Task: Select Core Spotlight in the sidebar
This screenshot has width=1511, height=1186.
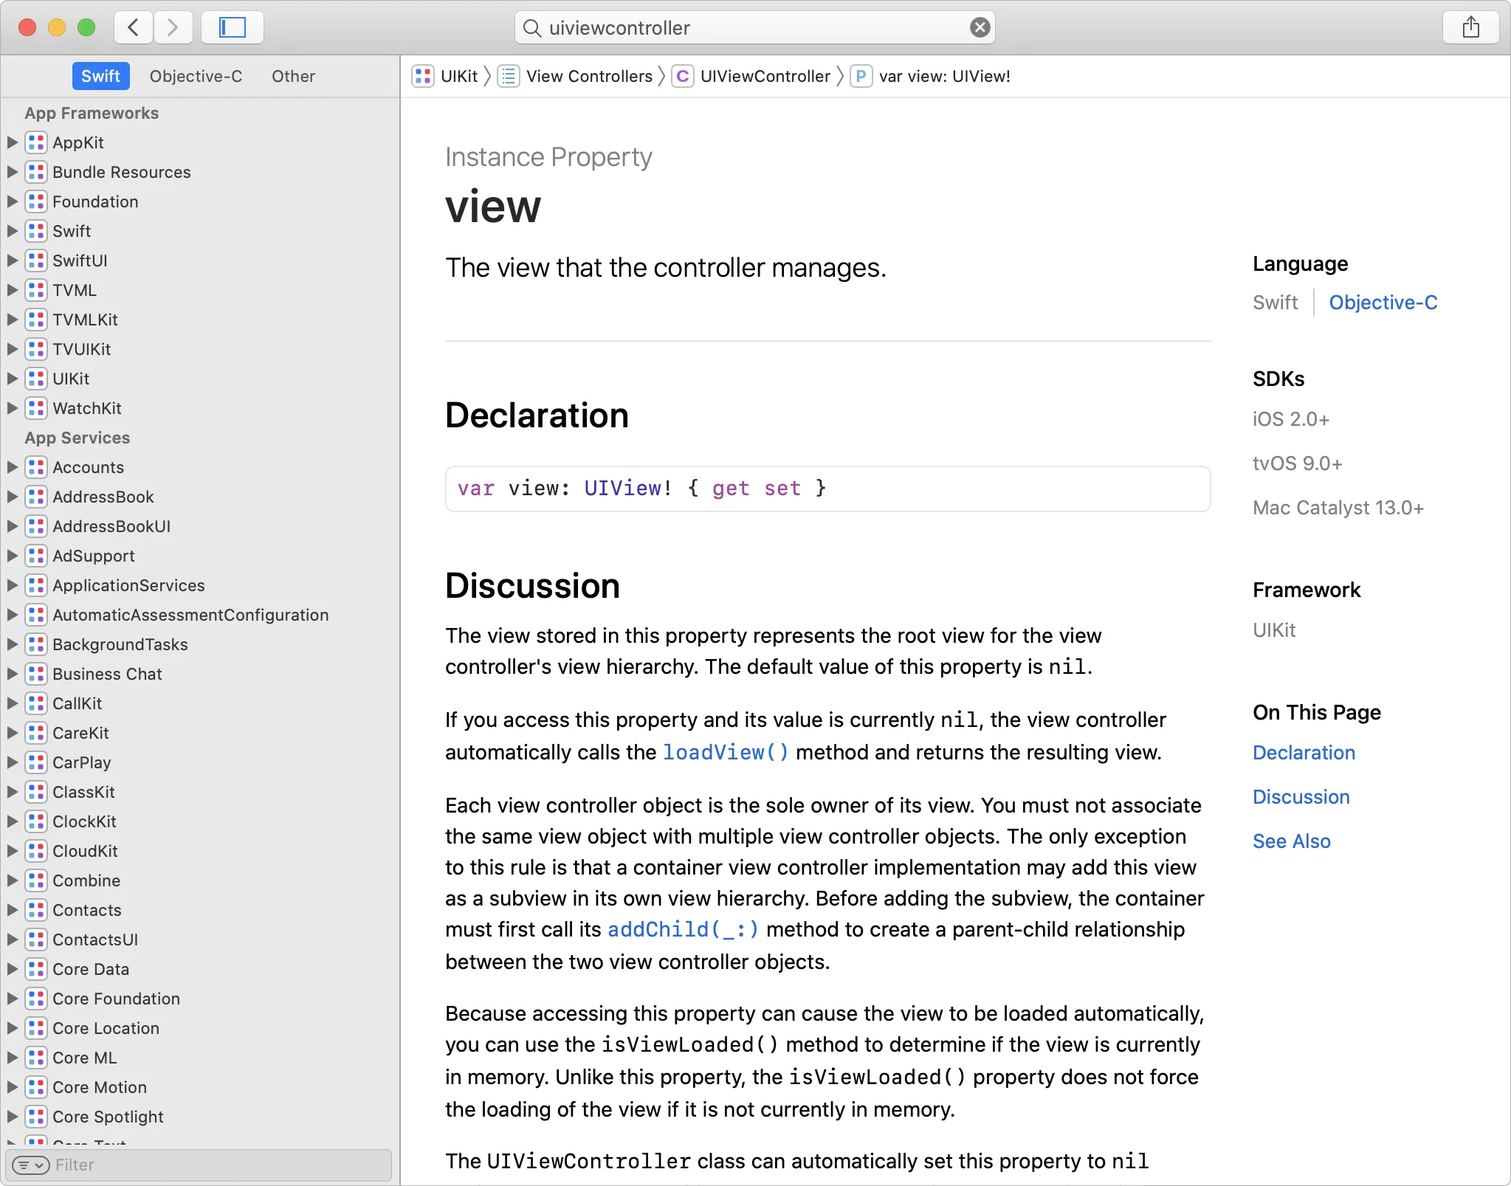Action: tap(108, 1117)
